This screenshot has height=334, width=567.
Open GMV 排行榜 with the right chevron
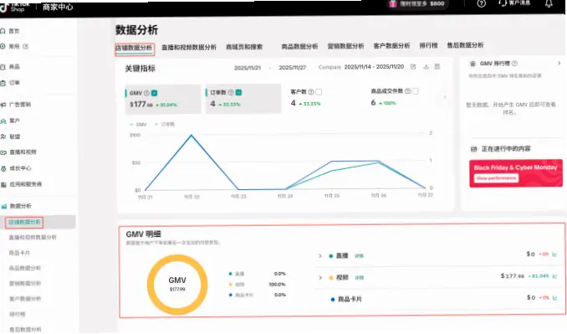tap(559, 64)
